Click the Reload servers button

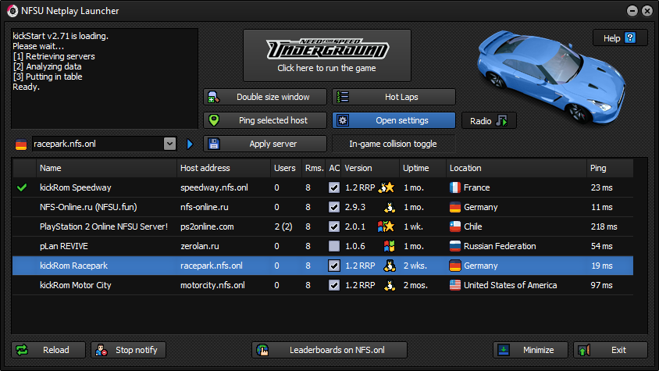(48, 350)
